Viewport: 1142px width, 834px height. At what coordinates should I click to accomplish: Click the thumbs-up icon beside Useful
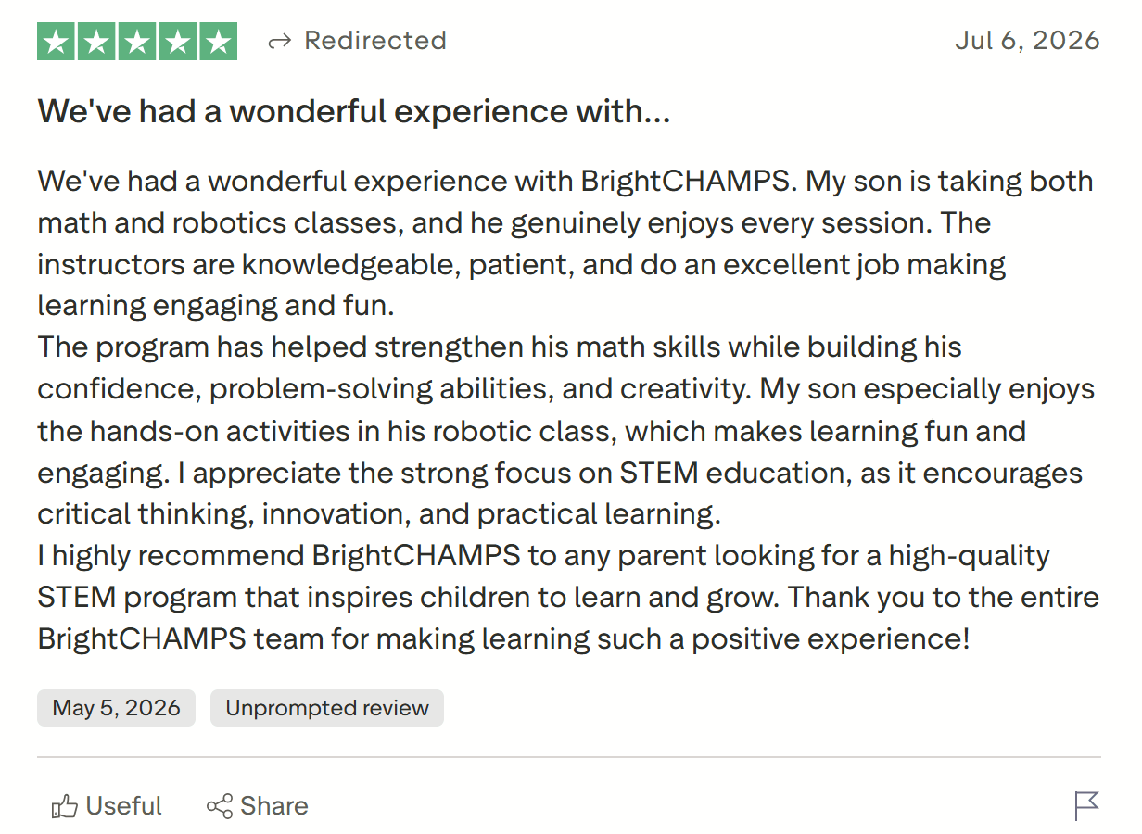pos(64,806)
